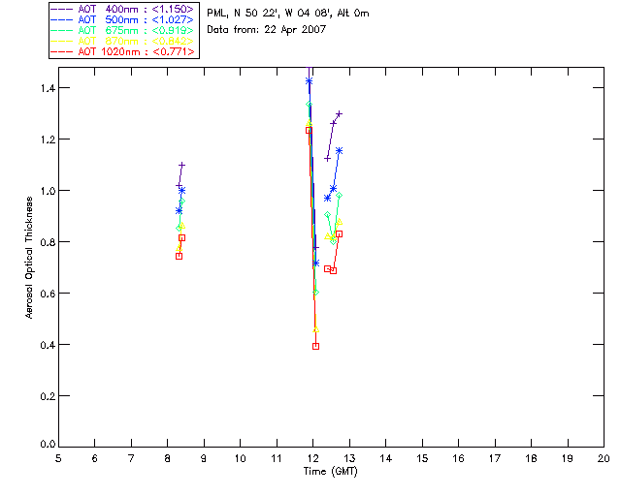Click the yellow triangle marker near 0.45
The width and height of the screenshot is (621, 496).
click(315, 329)
